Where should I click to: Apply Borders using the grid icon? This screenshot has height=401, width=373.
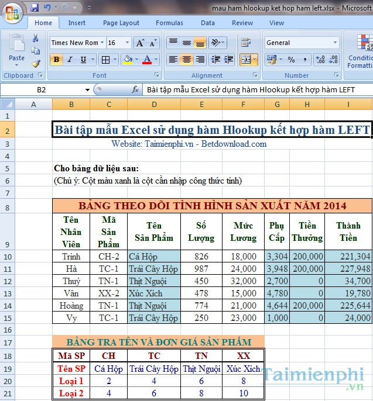[x=105, y=60]
